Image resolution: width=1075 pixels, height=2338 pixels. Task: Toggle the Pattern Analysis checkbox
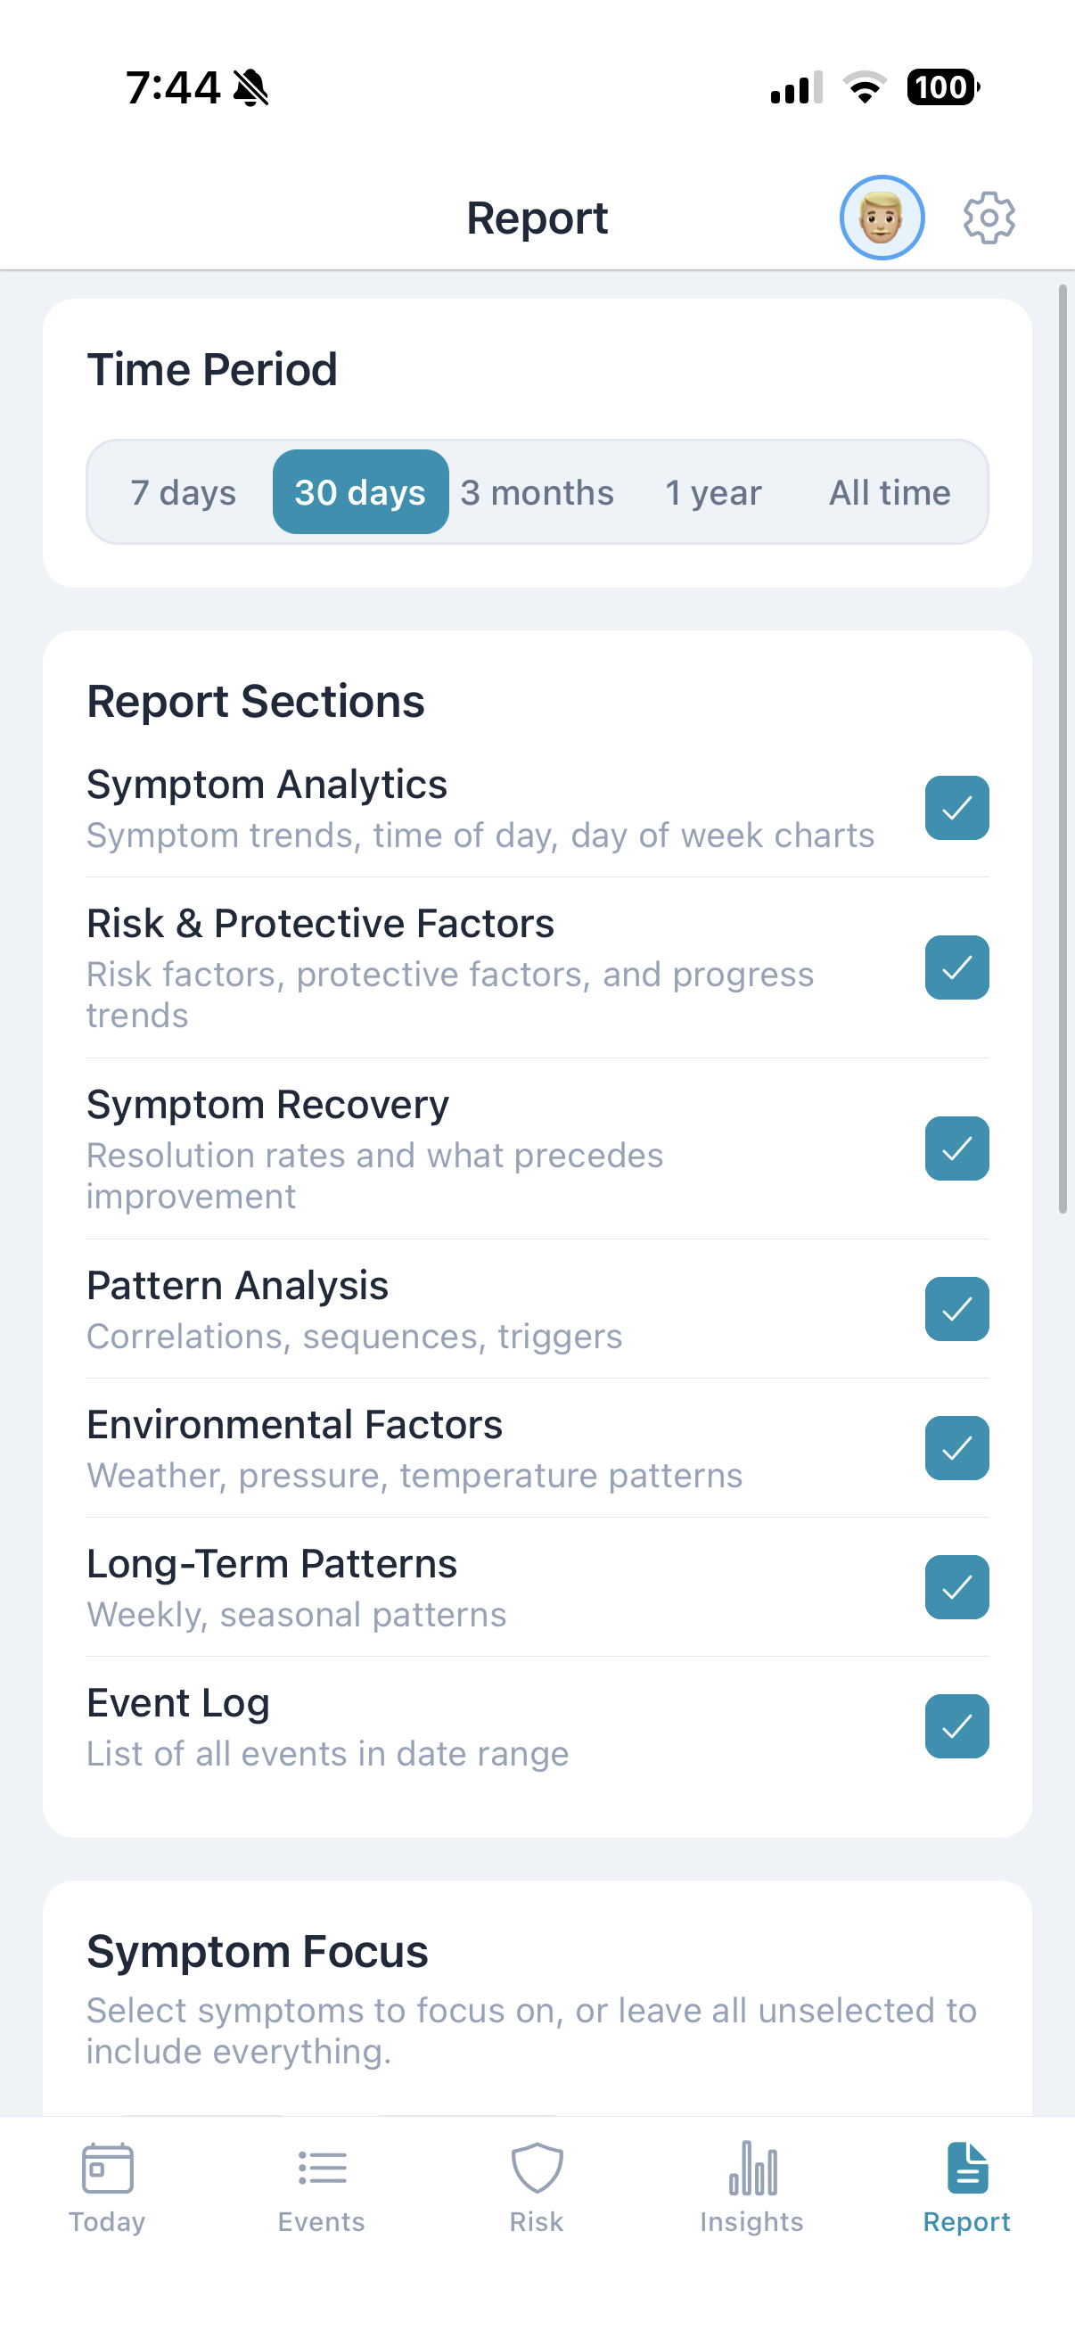click(x=956, y=1309)
